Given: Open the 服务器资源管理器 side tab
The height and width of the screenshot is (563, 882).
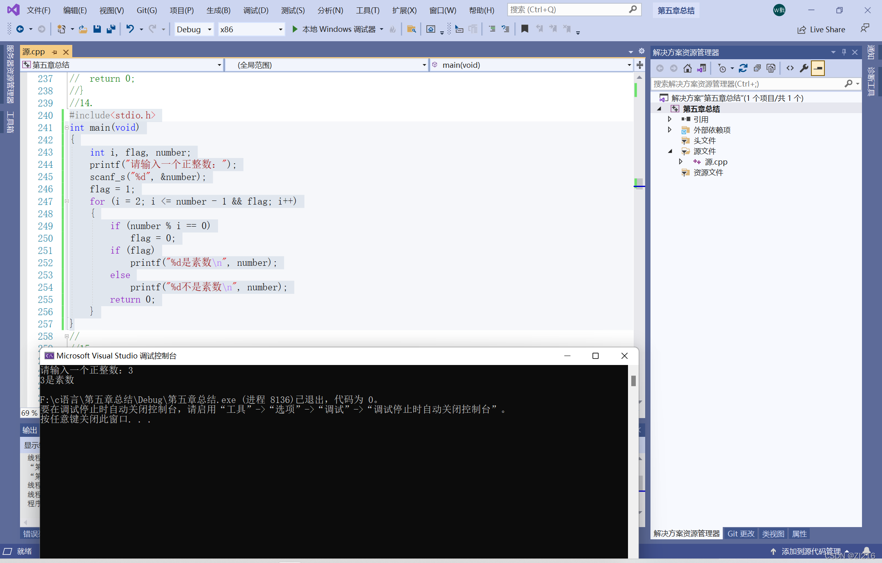Looking at the screenshot, I should click(x=10, y=74).
